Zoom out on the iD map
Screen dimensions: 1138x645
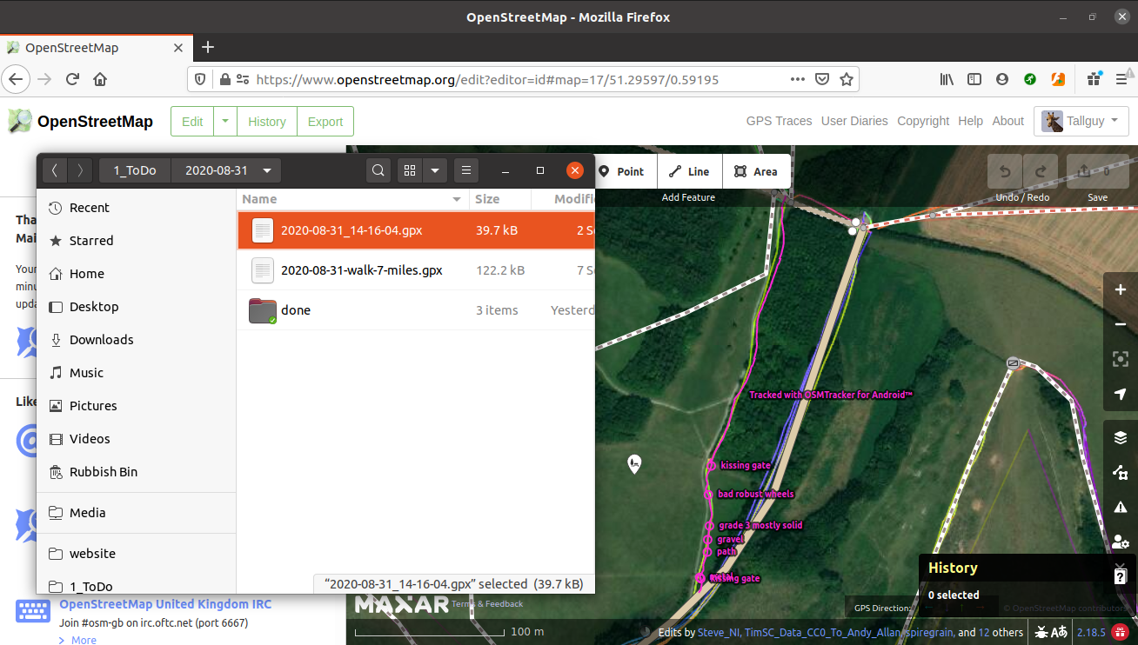point(1121,324)
